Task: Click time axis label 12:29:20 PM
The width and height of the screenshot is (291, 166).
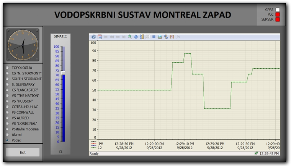Action: point(215,144)
